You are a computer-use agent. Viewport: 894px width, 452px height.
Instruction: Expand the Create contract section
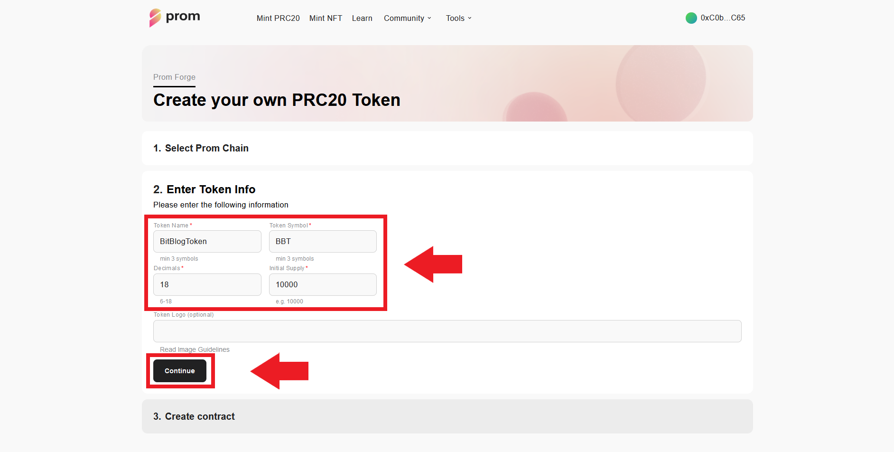194,416
